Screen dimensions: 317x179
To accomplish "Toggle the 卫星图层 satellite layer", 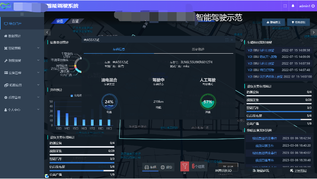I will (298, 171).
